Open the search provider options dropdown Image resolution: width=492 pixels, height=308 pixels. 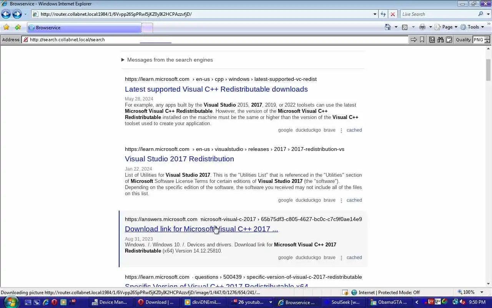coord(487,14)
